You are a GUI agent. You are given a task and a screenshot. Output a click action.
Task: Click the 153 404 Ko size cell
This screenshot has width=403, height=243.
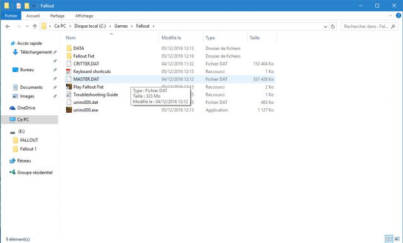263,64
